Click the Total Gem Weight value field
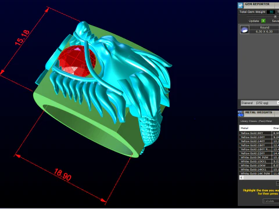 pyautogui.click(x=271, y=12)
